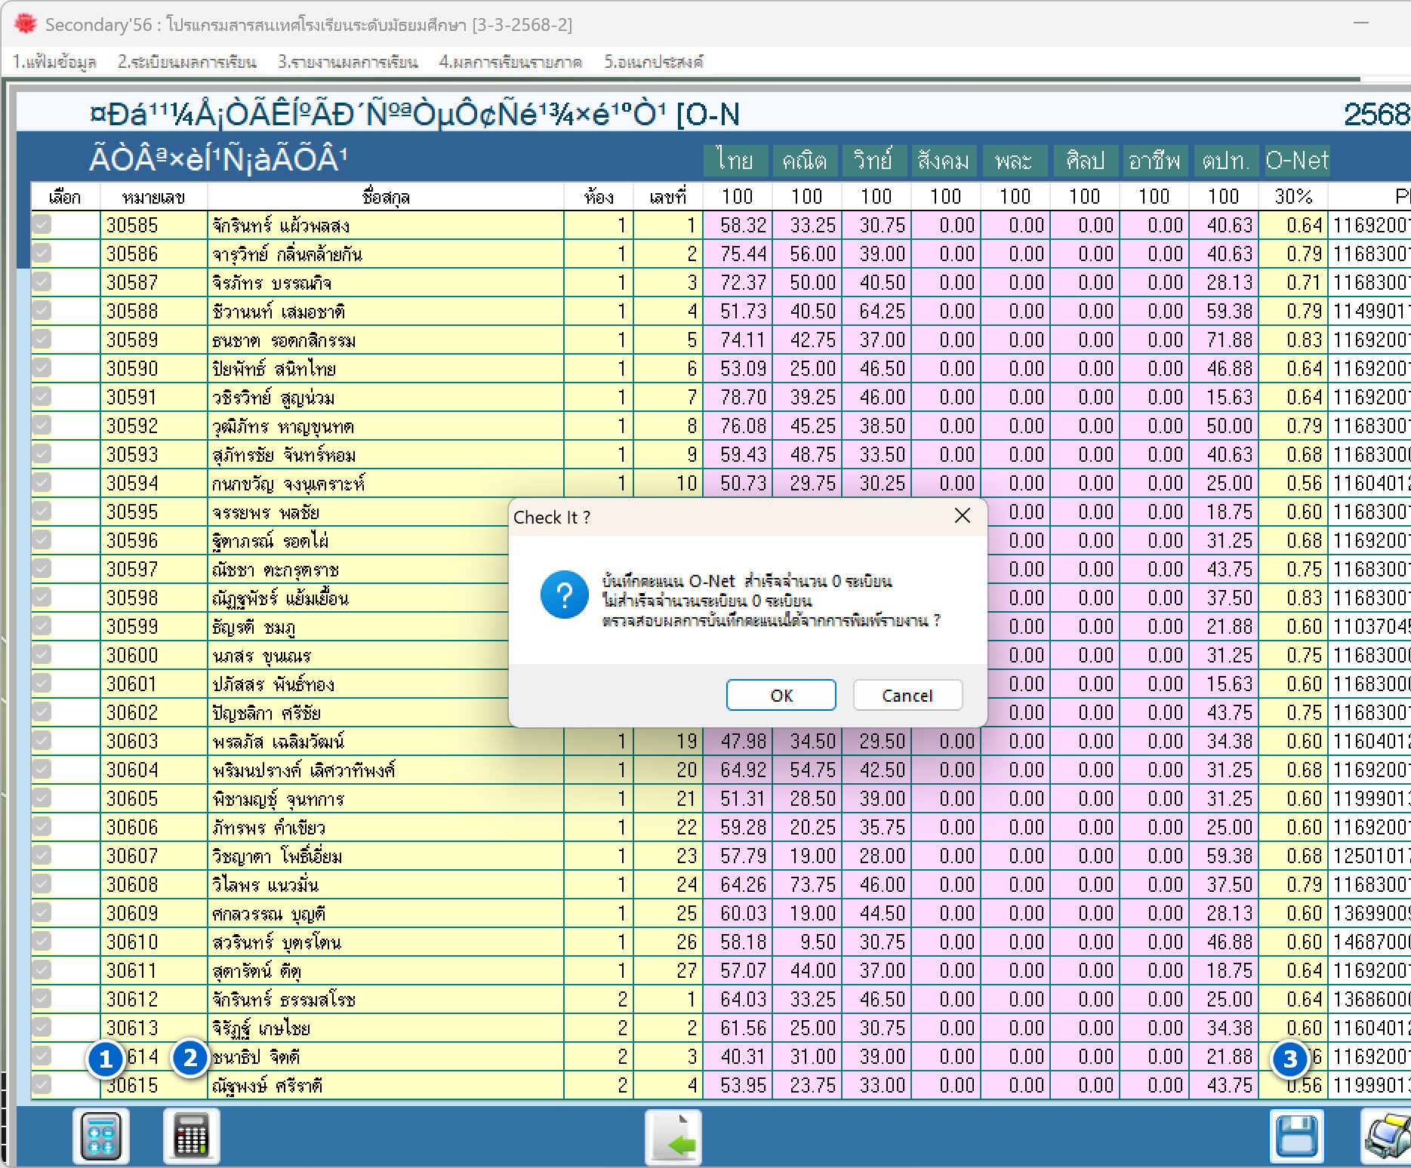Image resolution: width=1411 pixels, height=1168 pixels.
Task: Click the red Secondary'56 app icon
Action: coord(25,24)
